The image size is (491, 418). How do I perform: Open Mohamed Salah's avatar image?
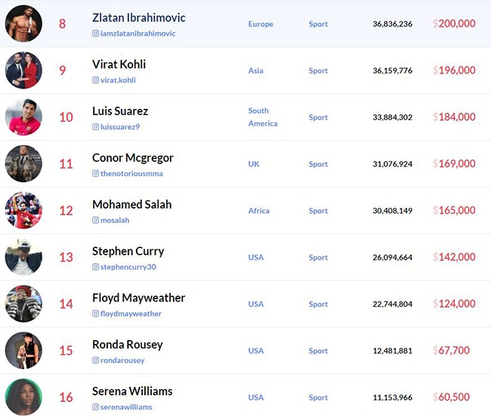coord(23,210)
